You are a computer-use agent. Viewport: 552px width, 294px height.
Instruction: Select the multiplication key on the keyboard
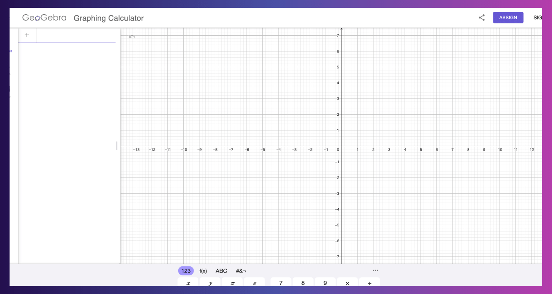coord(347,283)
